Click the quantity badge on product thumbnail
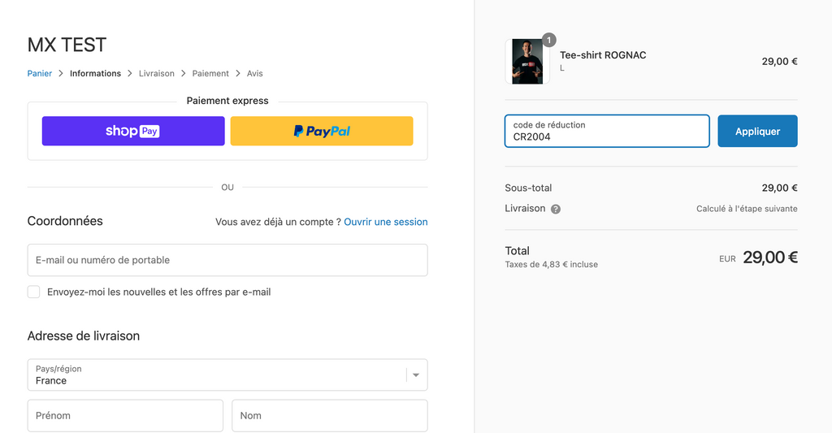Screen dimensions: 832x433 548,40
